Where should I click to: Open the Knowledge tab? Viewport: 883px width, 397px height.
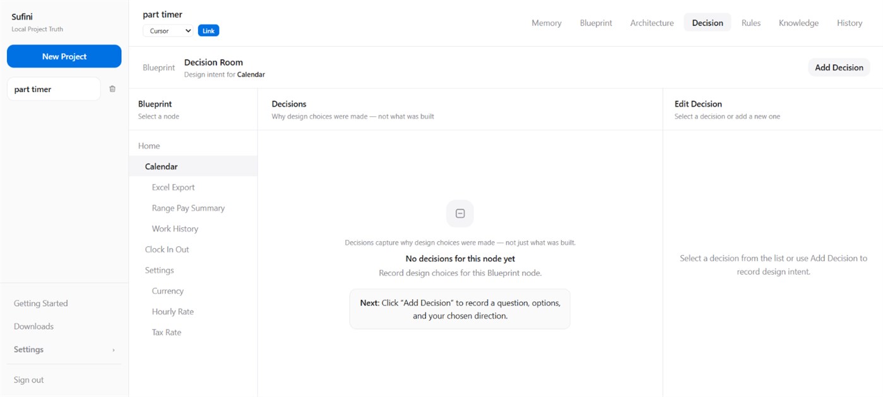coord(798,23)
